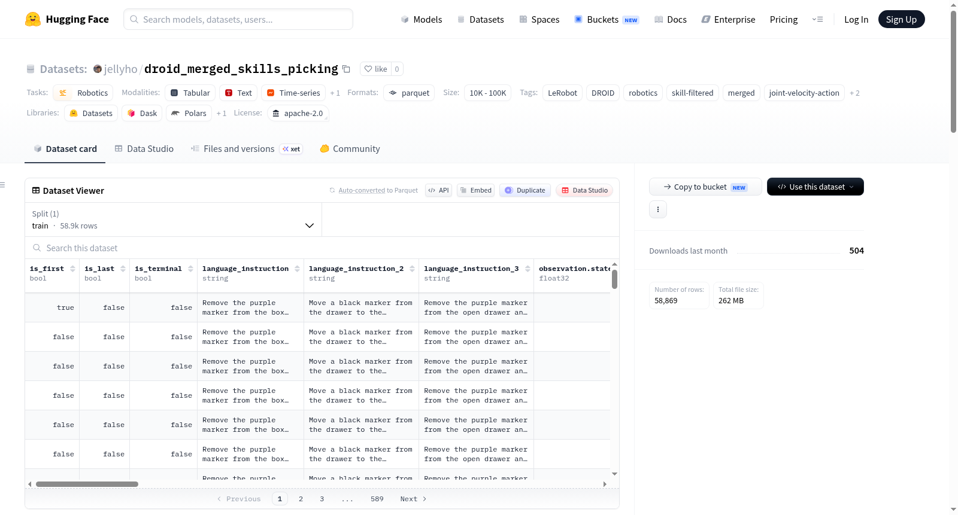Open the Spaces menu
The image size is (958, 515).
click(539, 19)
